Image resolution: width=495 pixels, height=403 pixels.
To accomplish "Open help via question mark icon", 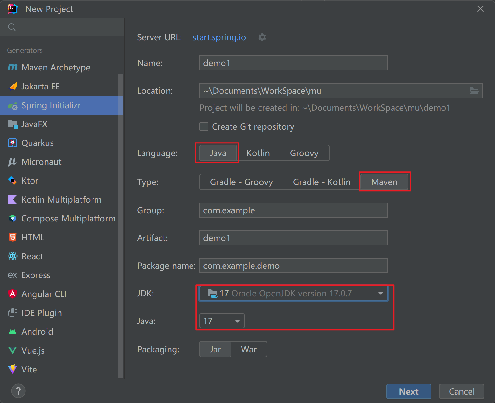I will click(18, 391).
